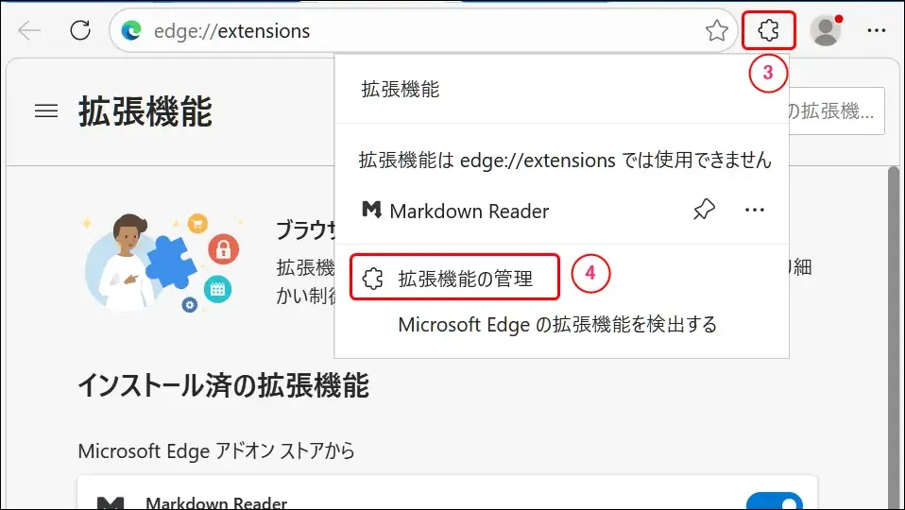Open the user profile avatar

pos(826,31)
